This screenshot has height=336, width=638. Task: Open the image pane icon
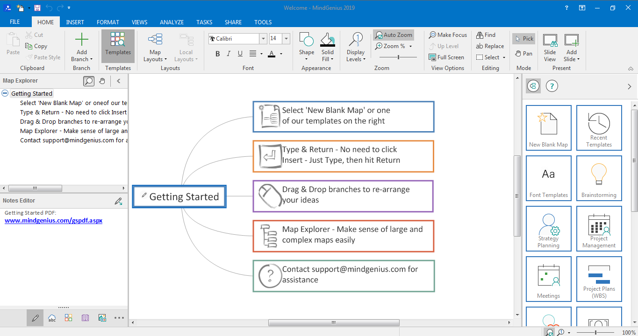click(102, 318)
